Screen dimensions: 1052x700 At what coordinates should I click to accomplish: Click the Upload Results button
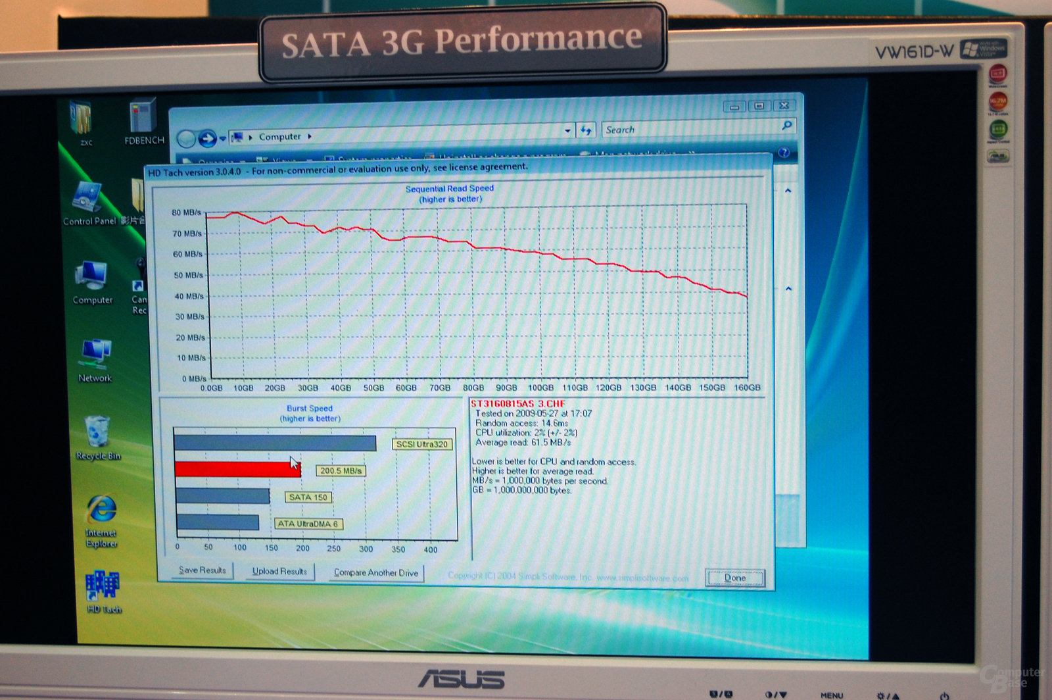pyautogui.click(x=279, y=571)
